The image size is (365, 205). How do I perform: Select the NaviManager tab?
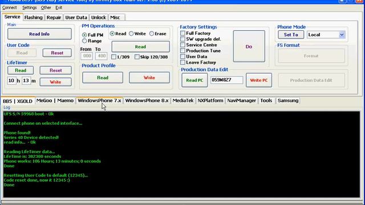coord(242,101)
